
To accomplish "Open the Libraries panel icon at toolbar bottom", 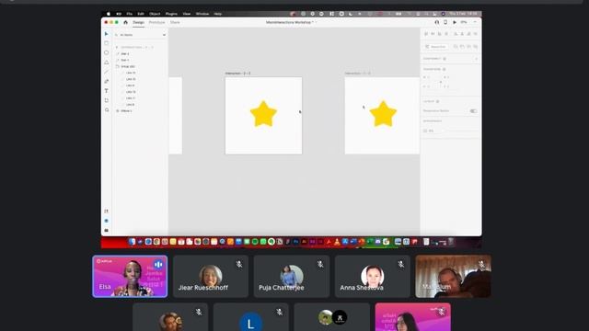I will (107, 211).
